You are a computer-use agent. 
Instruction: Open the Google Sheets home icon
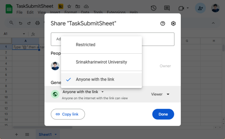(x=9, y=9)
